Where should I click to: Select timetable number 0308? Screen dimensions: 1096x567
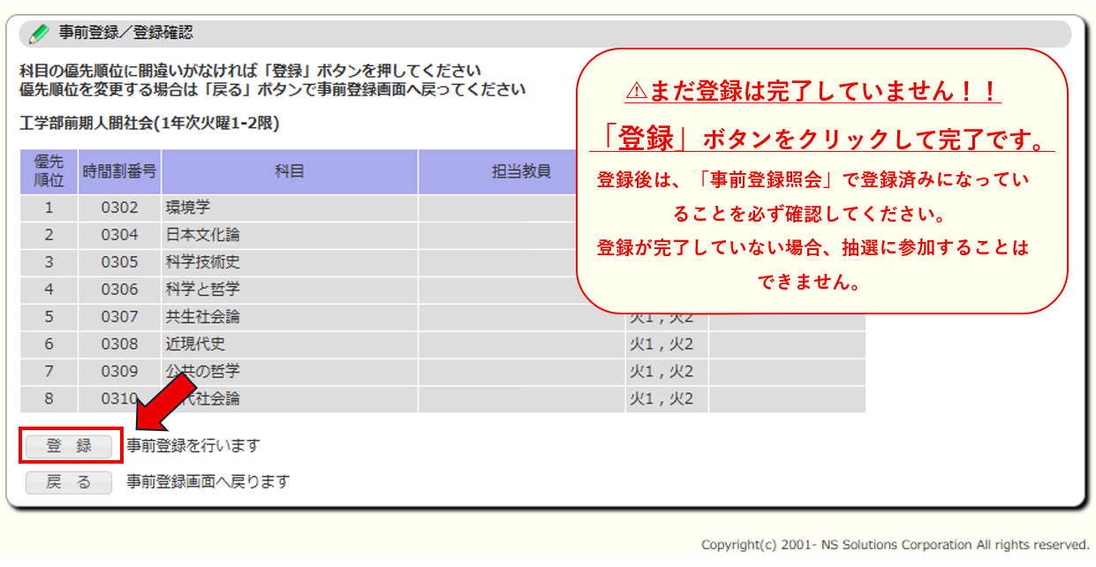tap(119, 344)
